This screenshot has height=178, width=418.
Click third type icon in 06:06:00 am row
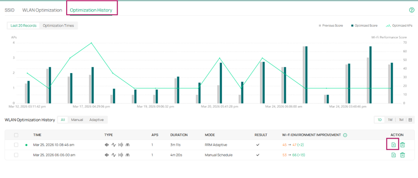(121, 155)
